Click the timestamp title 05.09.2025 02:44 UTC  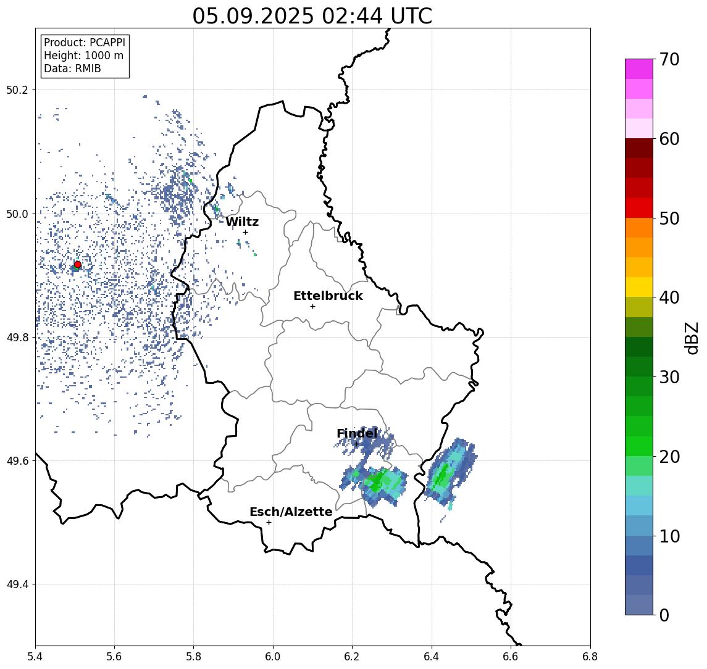point(312,16)
